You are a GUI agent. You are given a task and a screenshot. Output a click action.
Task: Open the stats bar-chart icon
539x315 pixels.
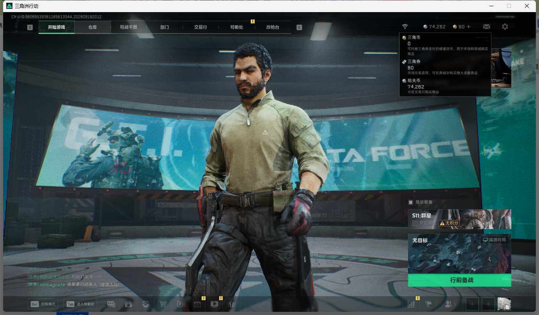411,304
